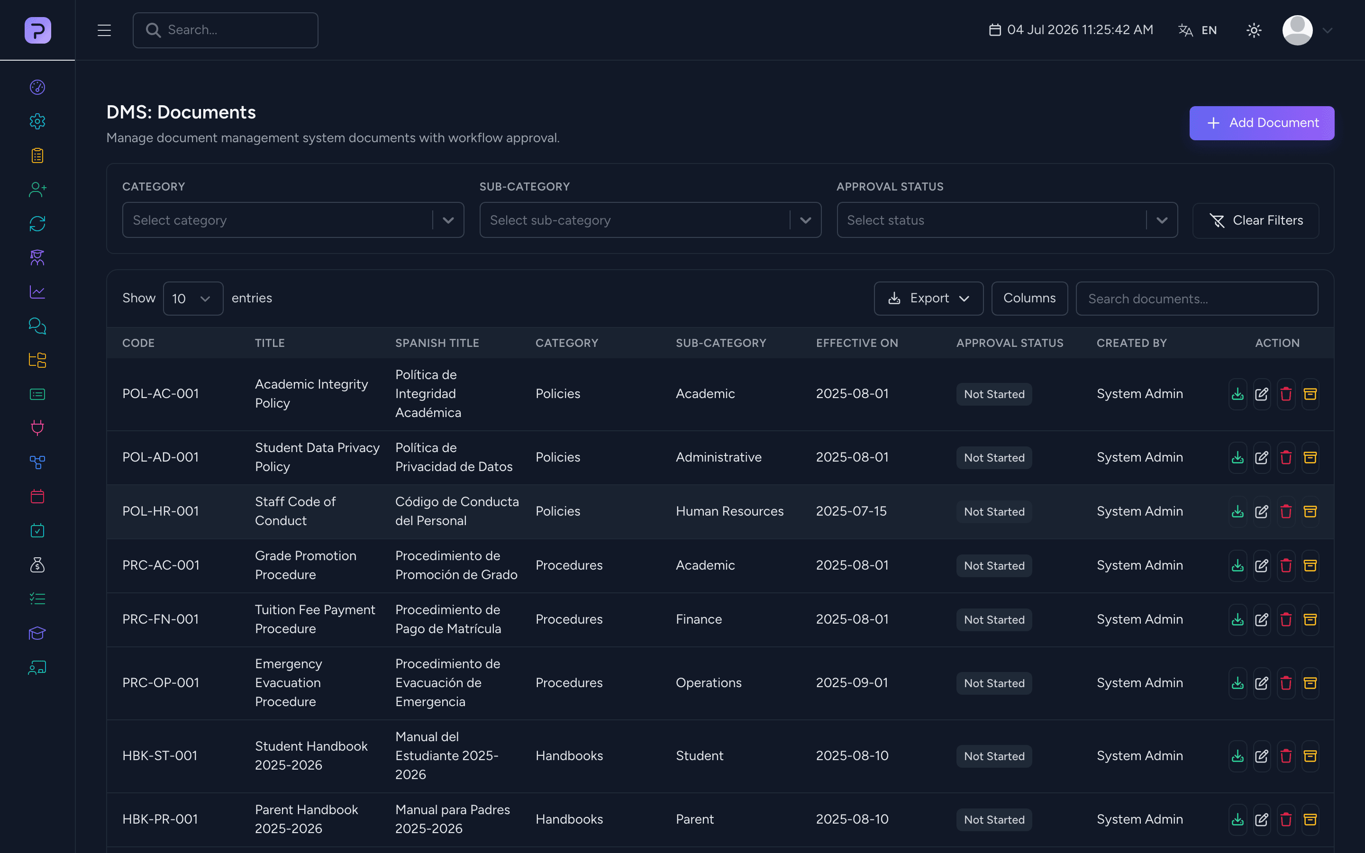Image resolution: width=1365 pixels, height=853 pixels.
Task: Open the refresh cycle icon in sidebar
Action: point(37,223)
